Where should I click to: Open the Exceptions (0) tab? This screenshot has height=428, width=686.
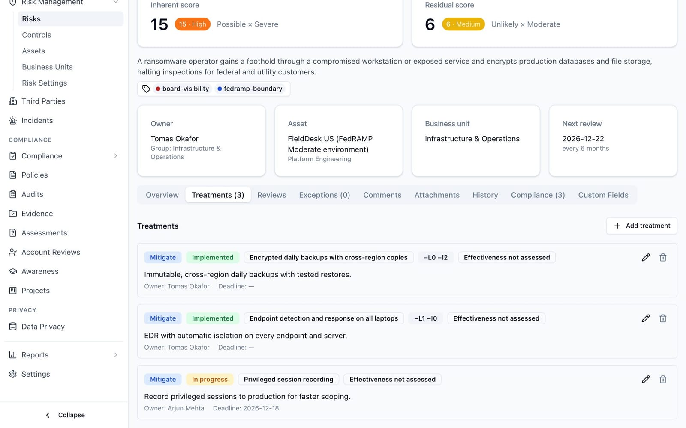coord(325,195)
